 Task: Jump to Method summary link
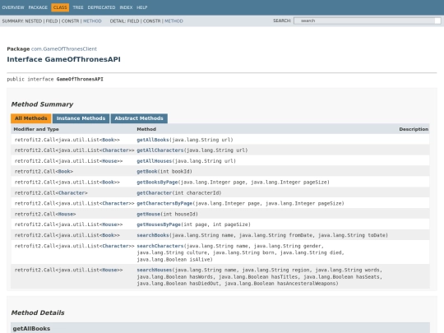click(92, 21)
